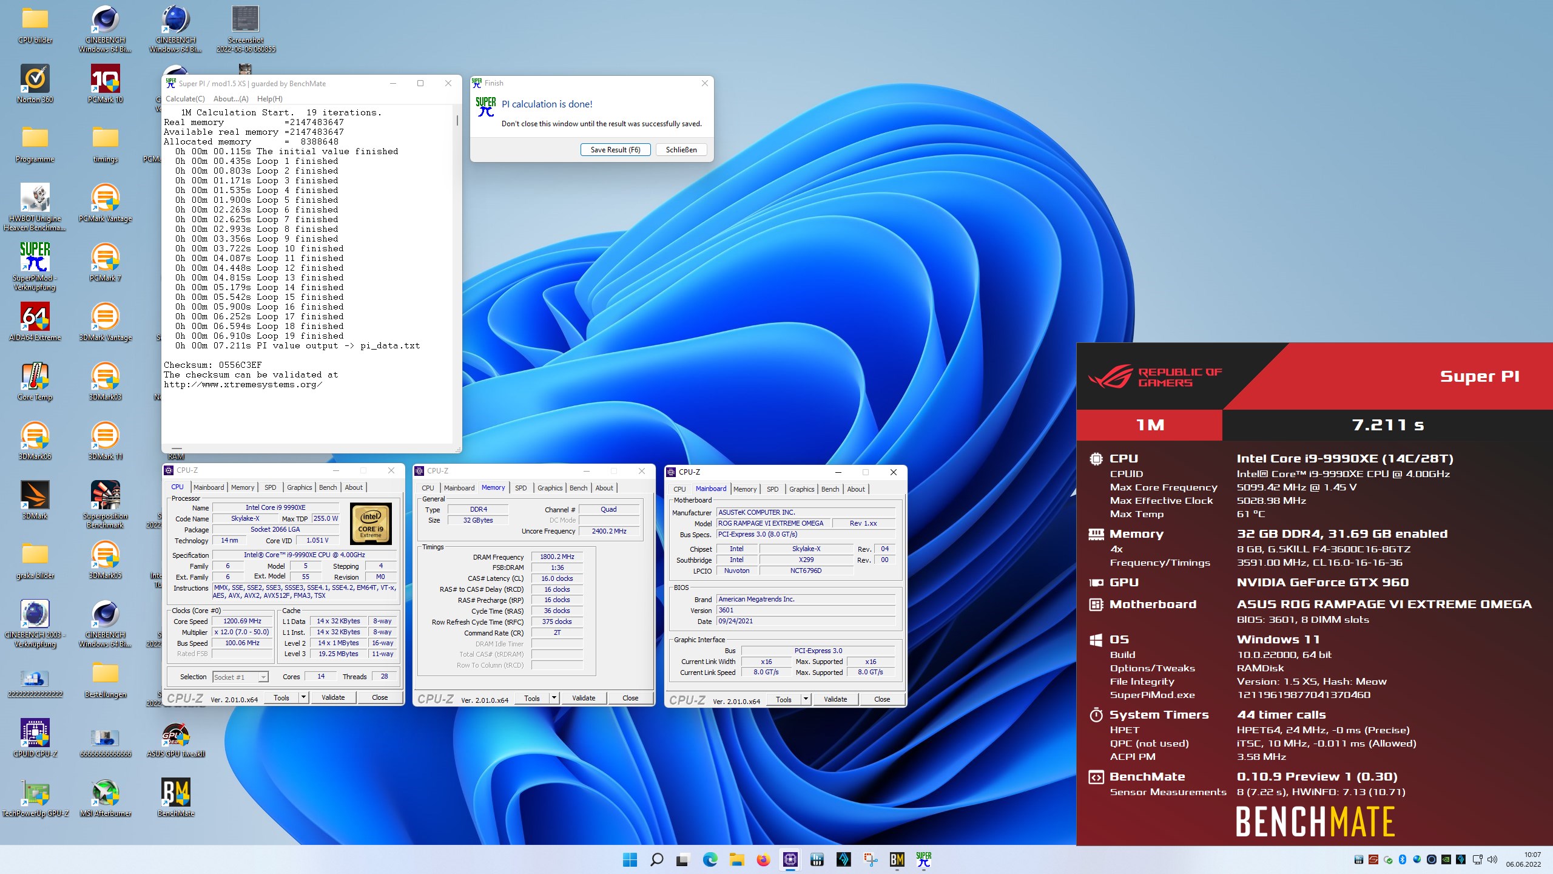Open the About...(A) menu in Super PI
This screenshot has height=874, width=1553.
pos(231,98)
